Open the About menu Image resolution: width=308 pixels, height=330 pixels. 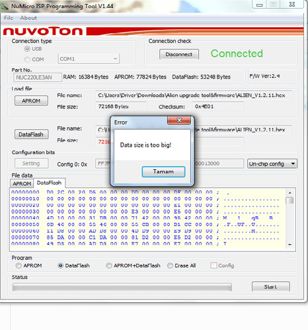[28, 18]
